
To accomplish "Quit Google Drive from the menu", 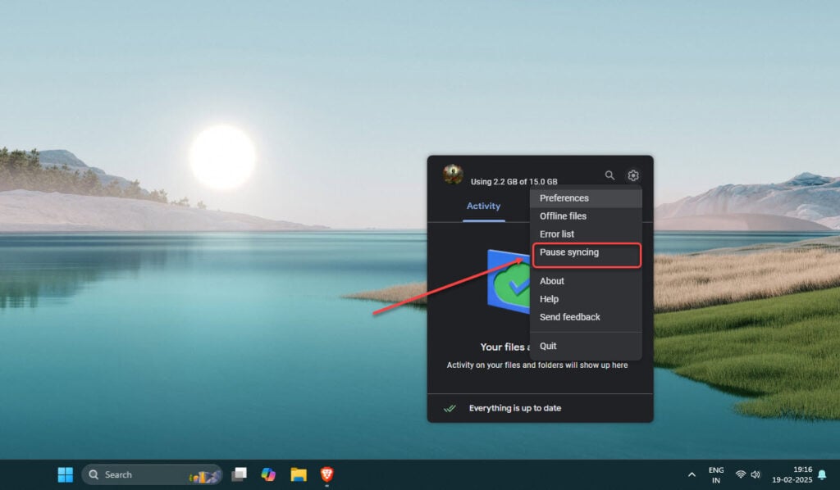I will (x=586, y=346).
